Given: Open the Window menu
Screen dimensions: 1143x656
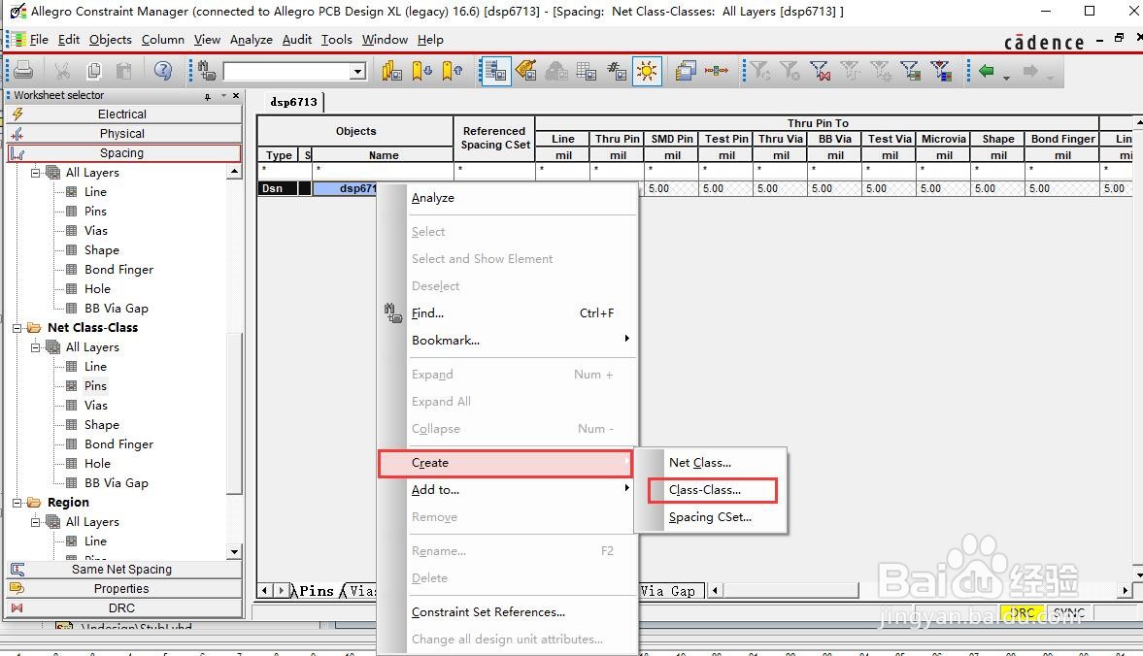Looking at the screenshot, I should 385,40.
